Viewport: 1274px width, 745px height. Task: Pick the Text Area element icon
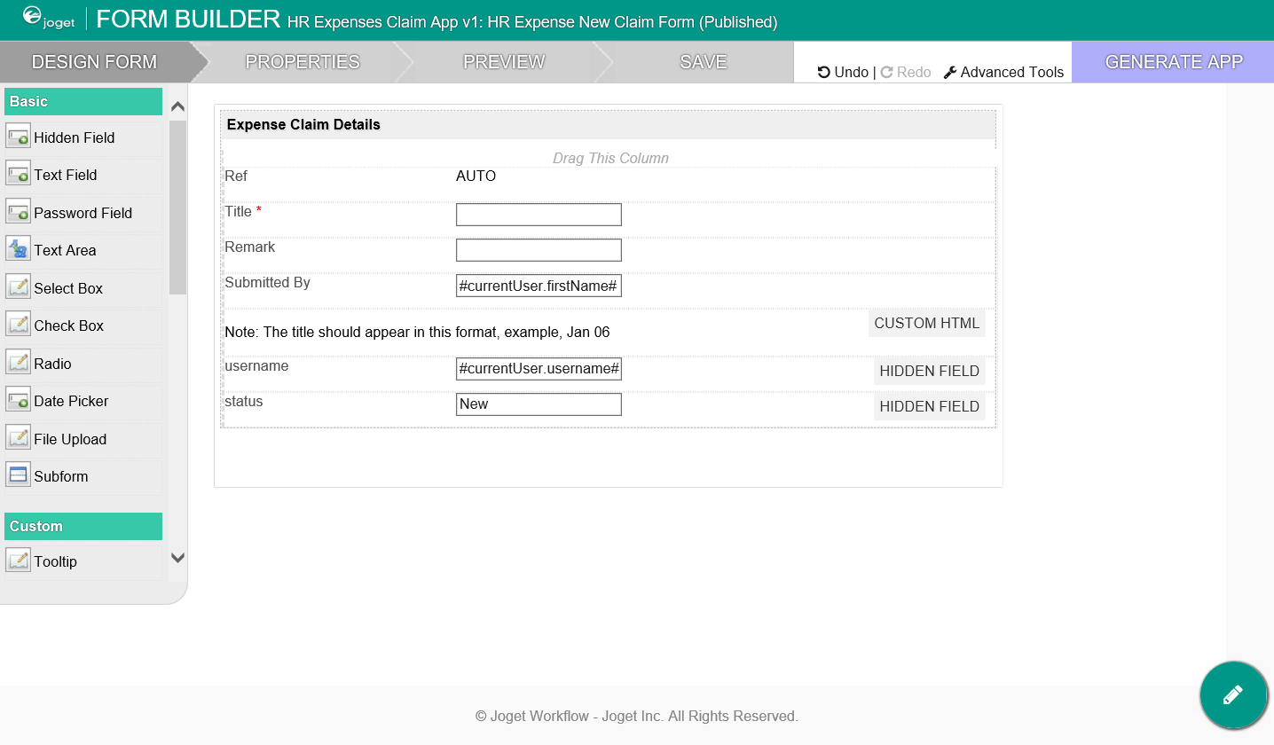click(x=18, y=249)
